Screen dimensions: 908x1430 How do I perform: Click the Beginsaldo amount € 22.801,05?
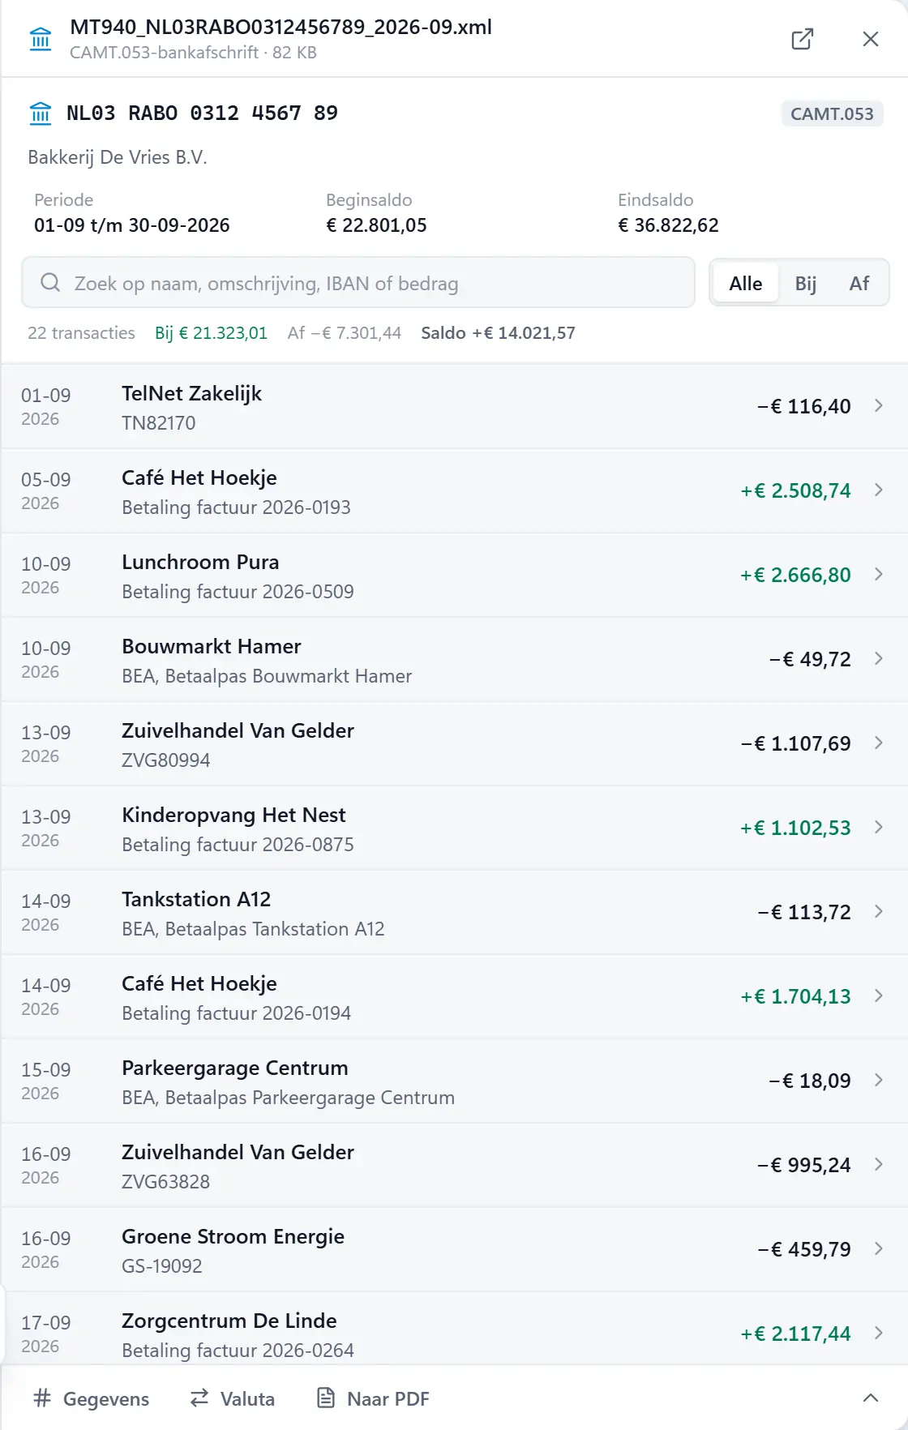point(376,225)
